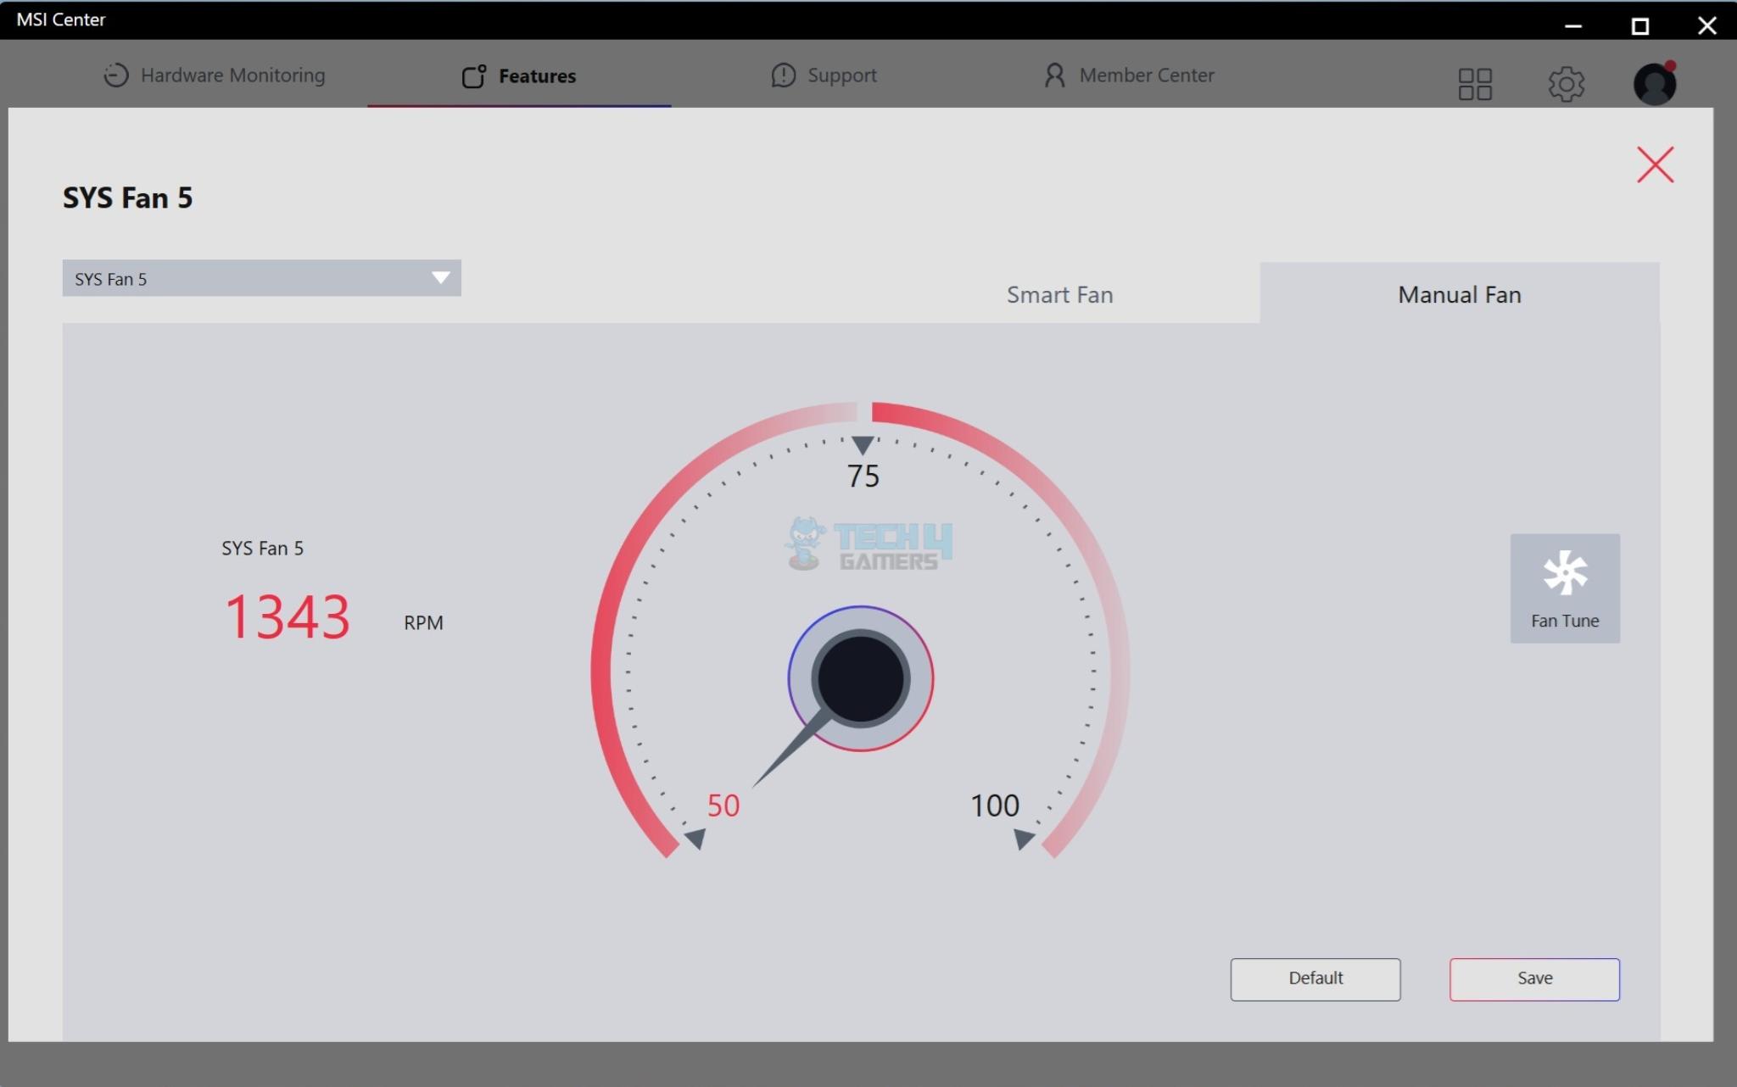The width and height of the screenshot is (1737, 1087).
Task: Click the 75 marker on the gauge
Action: pos(863,475)
